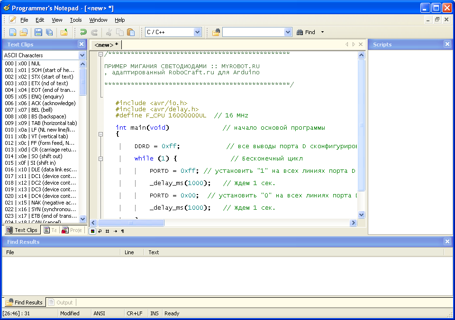Click the New file toolbar icon
Image resolution: width=455 pixels, height=320 pixels.
13,32
